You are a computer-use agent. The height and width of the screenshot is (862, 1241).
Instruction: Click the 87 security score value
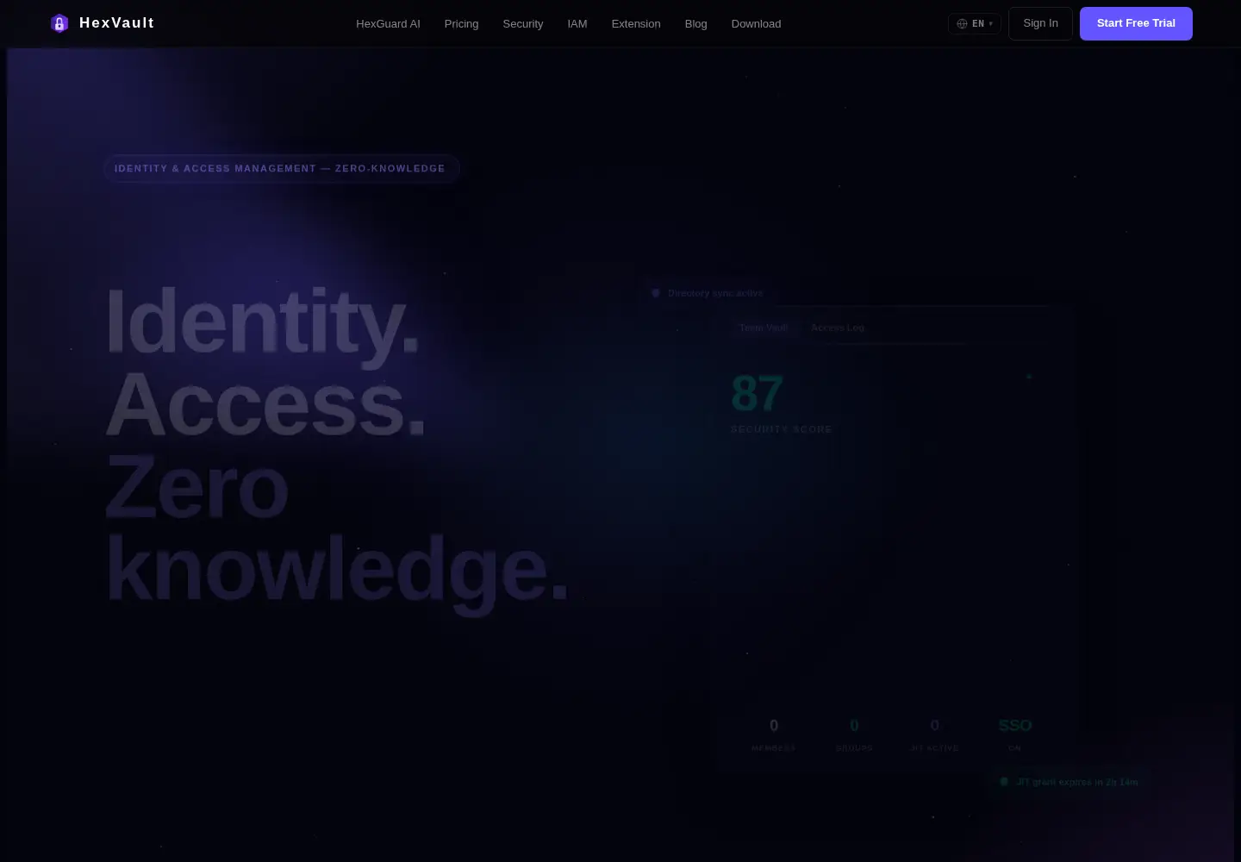[757, 393]
